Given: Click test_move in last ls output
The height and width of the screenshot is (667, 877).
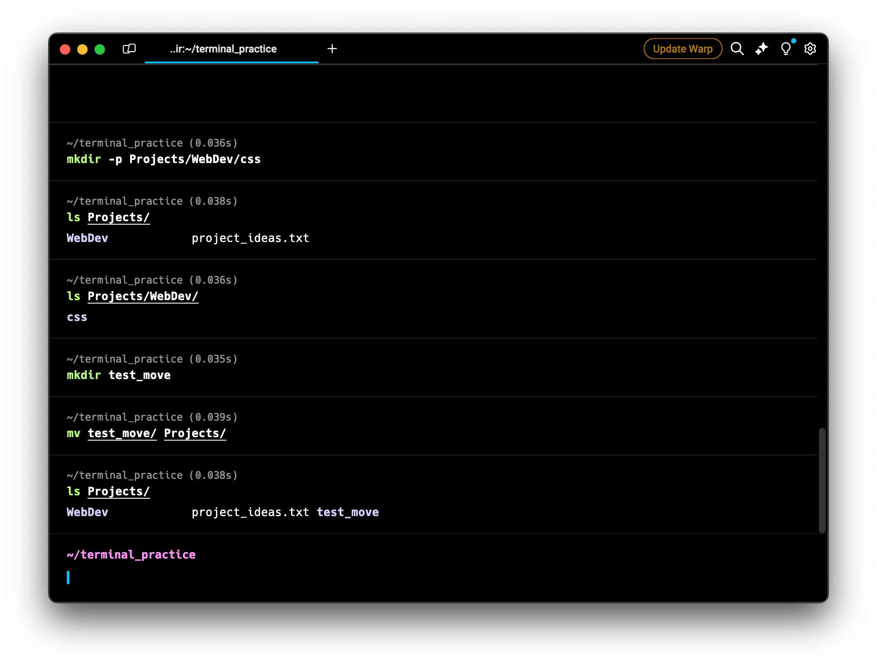Looking at the screenshot, I should (x=347, y=512).
